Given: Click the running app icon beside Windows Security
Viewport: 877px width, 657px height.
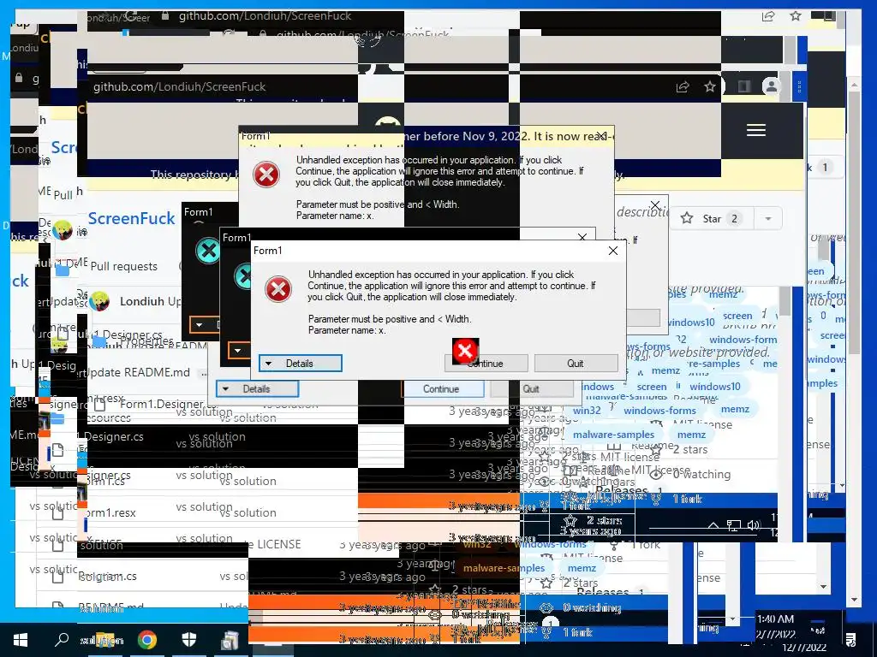Looking at the screenshot, I should pos(230,640).
